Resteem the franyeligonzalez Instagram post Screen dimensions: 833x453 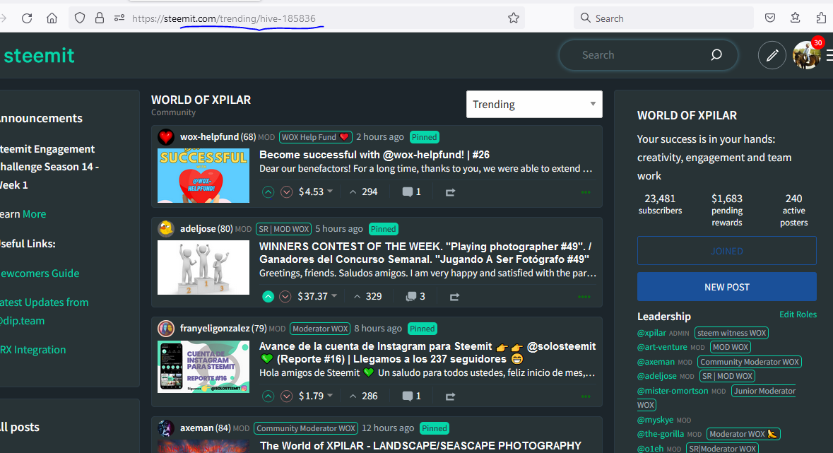coord(450,396)
